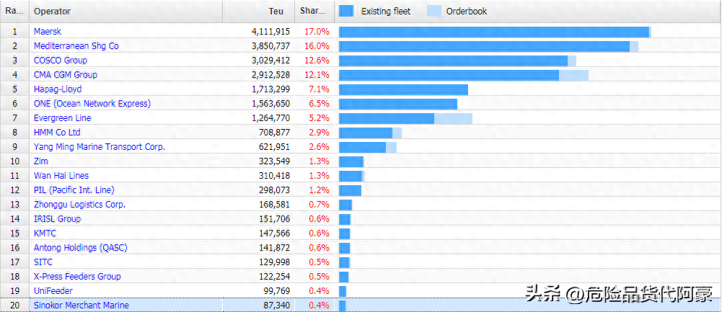Click the CMA CGM Group fleet bar
722x312 pixels.
point(464,74)
